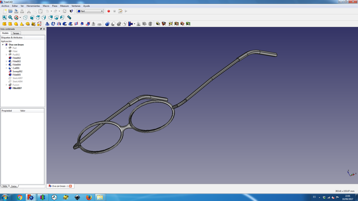Select the Measure distance ruler icon
The image size is (358, 201).
[x=69, y=17]
